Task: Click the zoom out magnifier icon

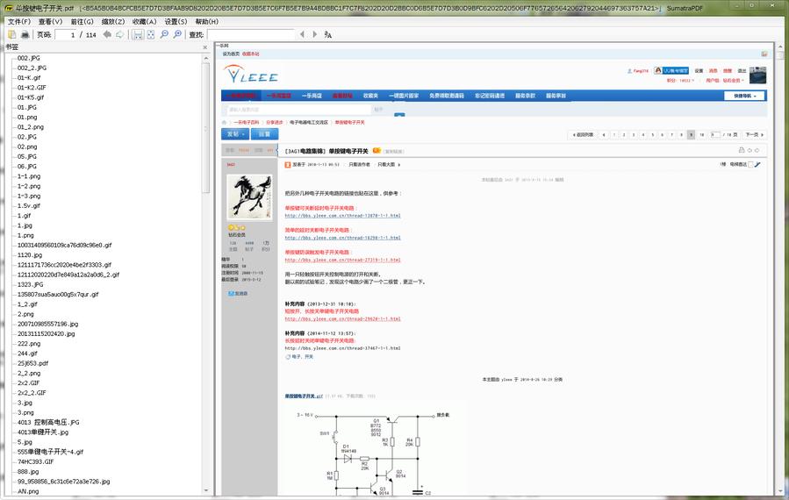Action: tap(165, 34)
